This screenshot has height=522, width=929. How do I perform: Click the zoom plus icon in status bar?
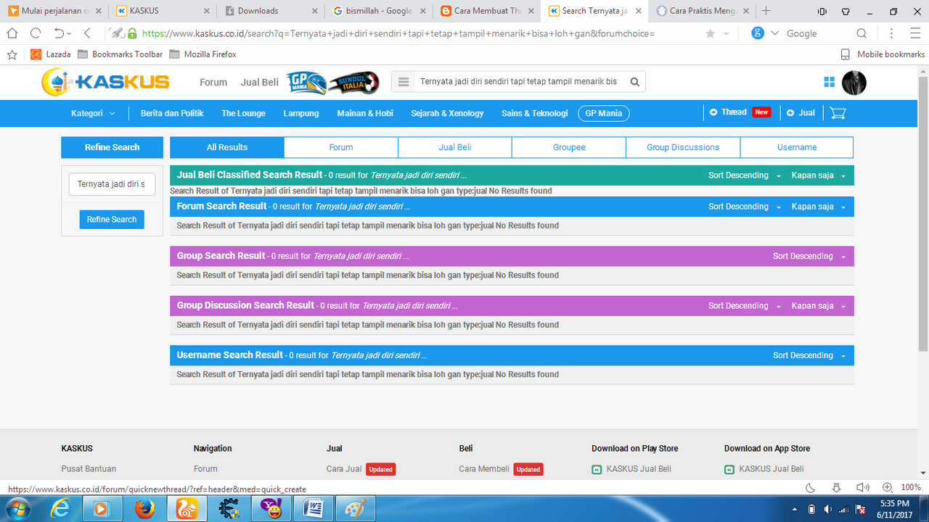[887, 488]
